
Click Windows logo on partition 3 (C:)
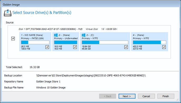point(83,35)
